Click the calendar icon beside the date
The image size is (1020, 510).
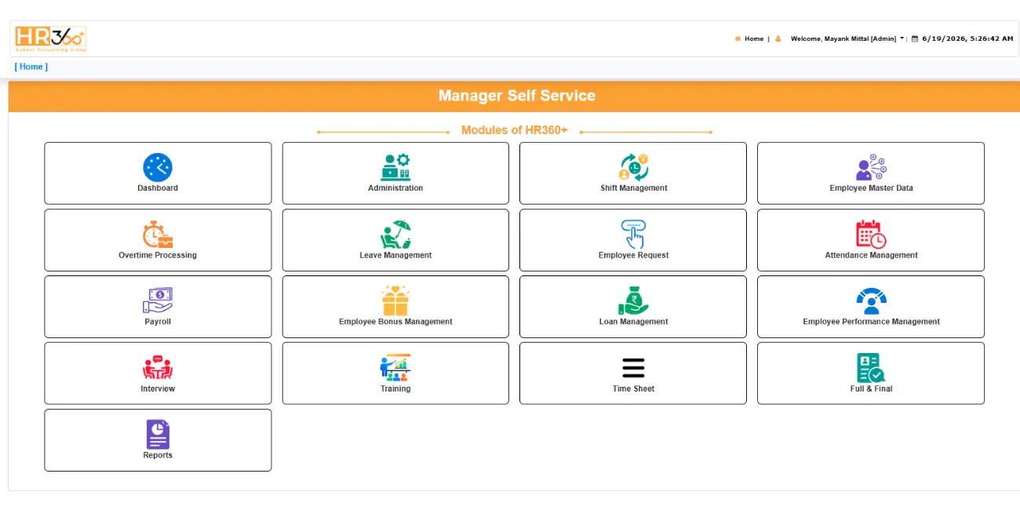coord(915,38)
